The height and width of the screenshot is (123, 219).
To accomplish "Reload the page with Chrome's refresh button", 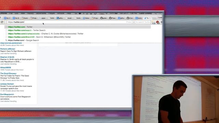I will (2, 22).
